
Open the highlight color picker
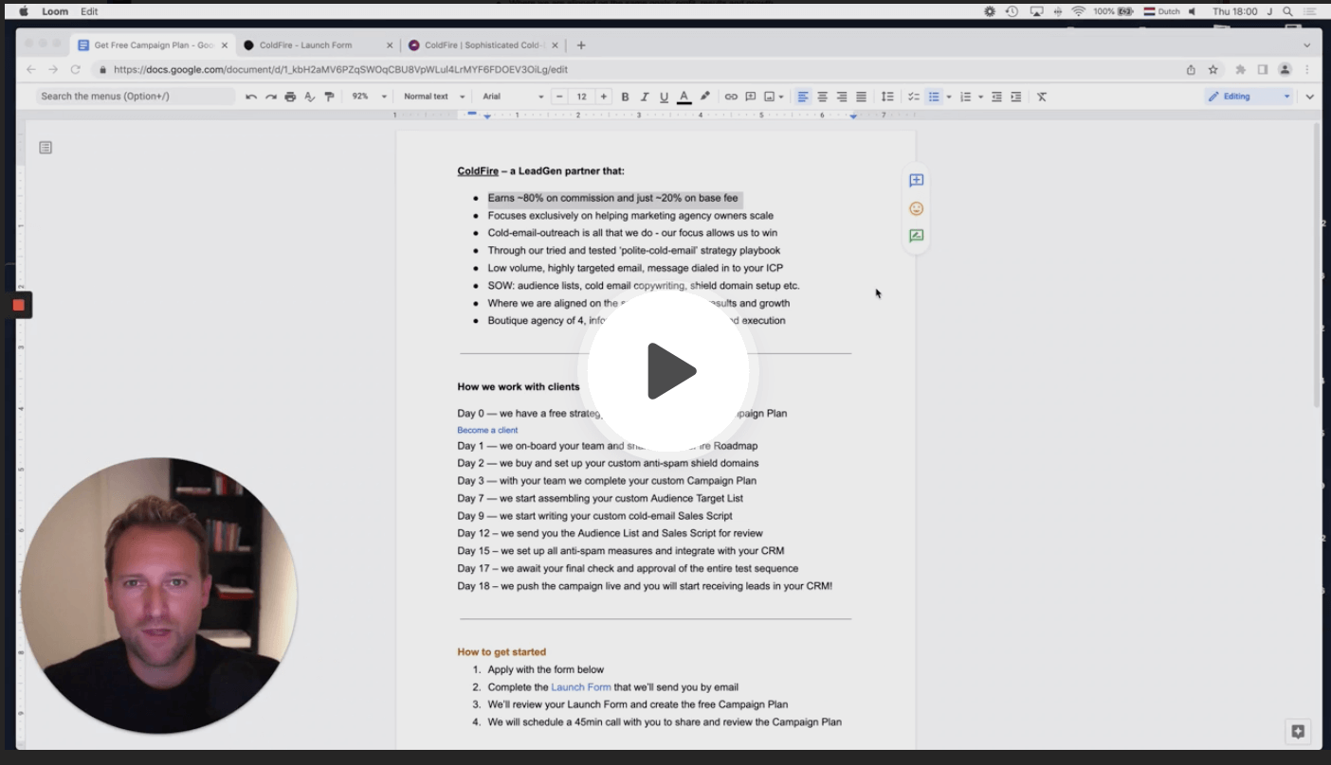tap(704, 97)
